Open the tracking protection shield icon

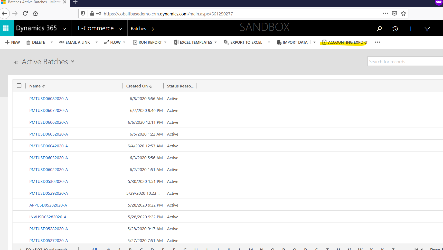pos(83,13)
